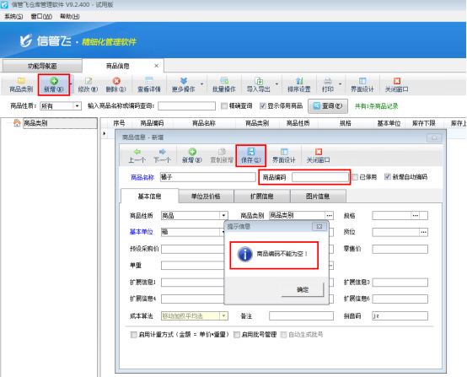Screen dimensions: 467x377
Task: Open the 商品性质 filter dropdown (所有)
Action: [78, 106]
